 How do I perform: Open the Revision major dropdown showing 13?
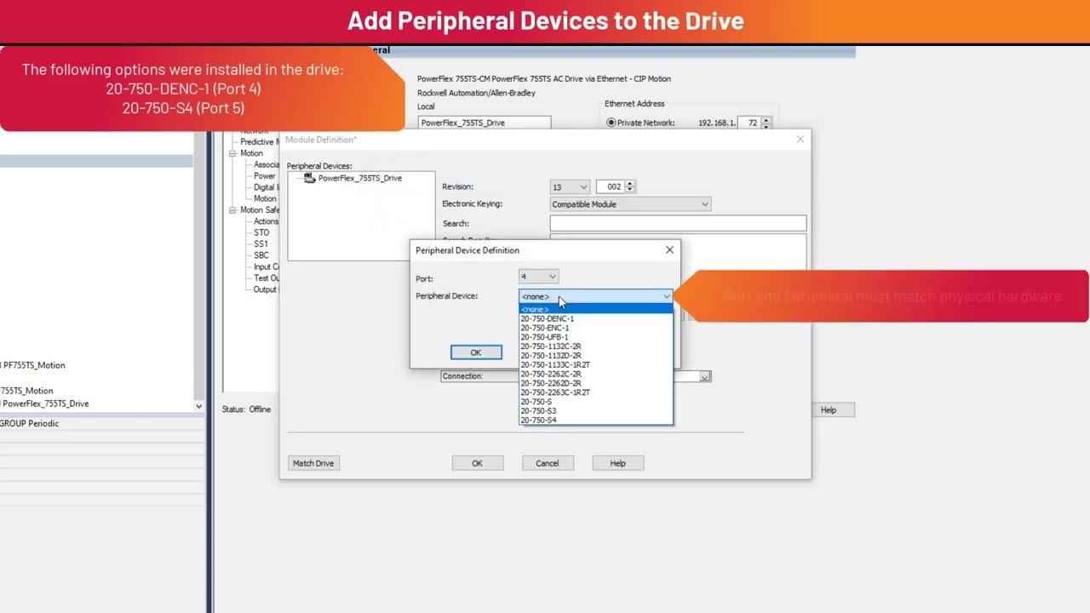click(570, 186)
